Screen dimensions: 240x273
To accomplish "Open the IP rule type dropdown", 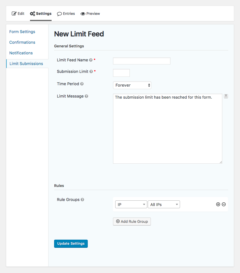I will tap(131, 204).
